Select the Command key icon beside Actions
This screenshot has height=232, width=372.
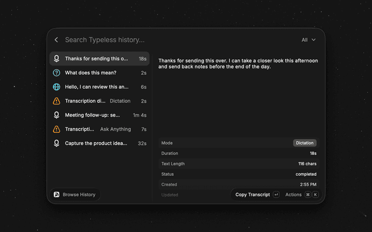click(307, 195)
